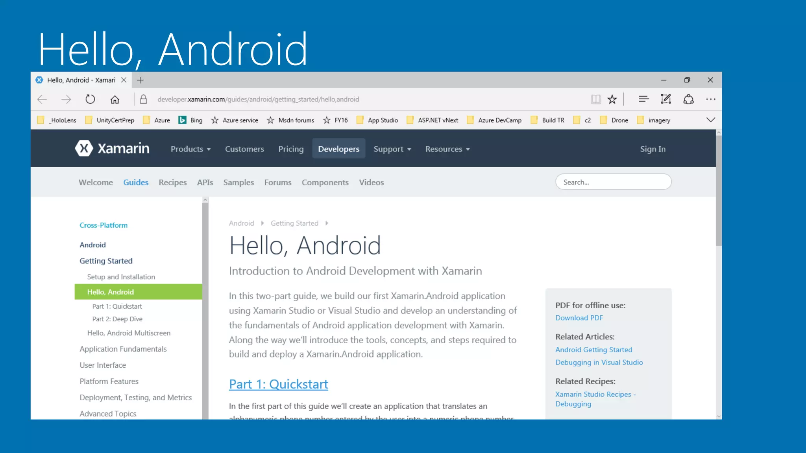806x453 pixels.
Task: Click the padlock security icon
Action: pos(144,99)
